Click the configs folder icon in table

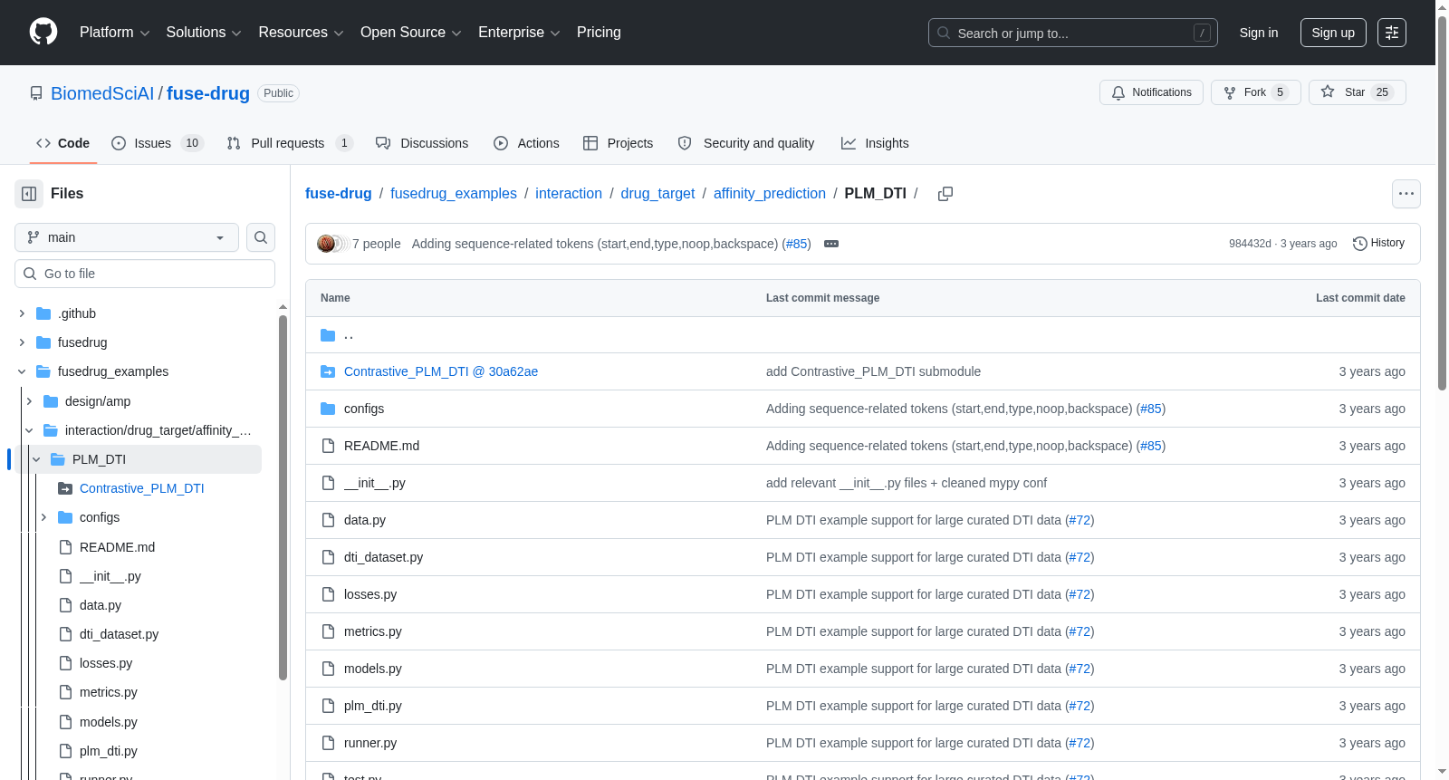point(328,409)
